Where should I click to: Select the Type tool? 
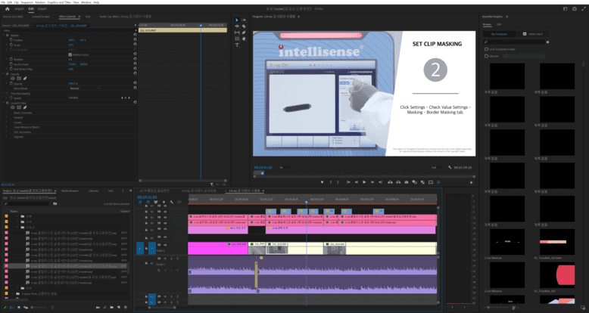pos(237,45)
